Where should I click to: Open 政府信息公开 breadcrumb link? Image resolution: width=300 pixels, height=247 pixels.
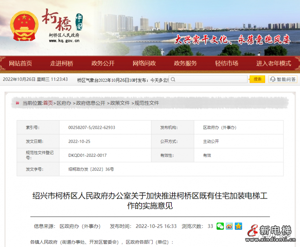click(x=90, y=103)
